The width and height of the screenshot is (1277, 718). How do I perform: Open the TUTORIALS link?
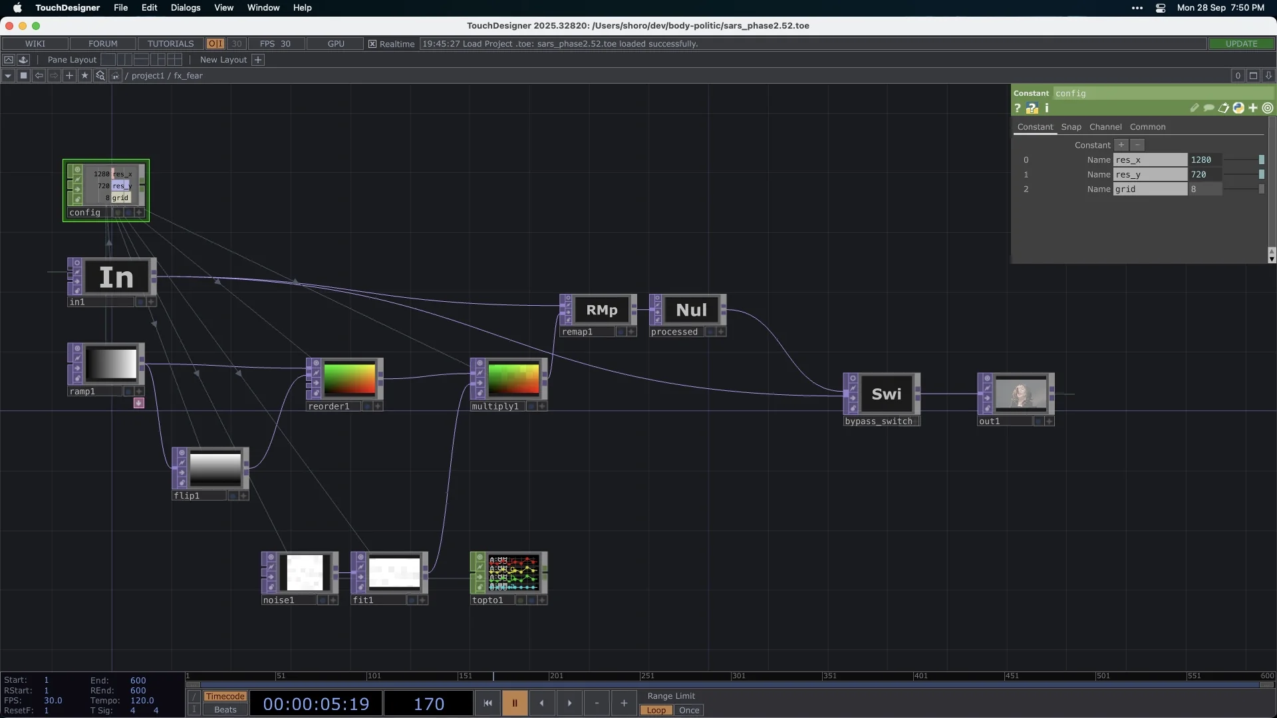pos(171,44)
